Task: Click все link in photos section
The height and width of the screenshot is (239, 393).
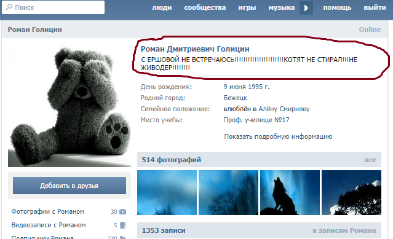Action: [x=370, y=160]
